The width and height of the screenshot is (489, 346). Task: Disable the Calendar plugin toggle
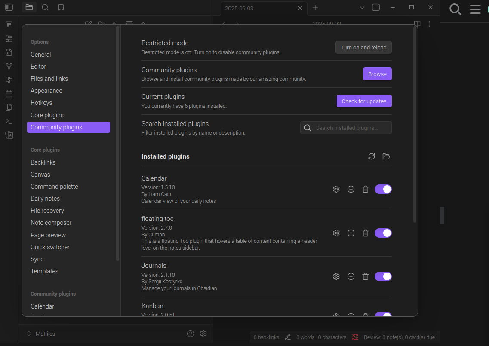[x=383, y=189]
